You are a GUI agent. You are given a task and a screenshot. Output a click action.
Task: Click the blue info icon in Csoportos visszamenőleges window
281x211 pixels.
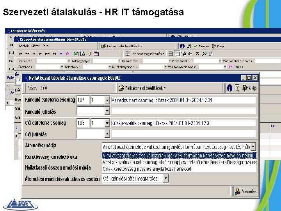coord(182,46)
